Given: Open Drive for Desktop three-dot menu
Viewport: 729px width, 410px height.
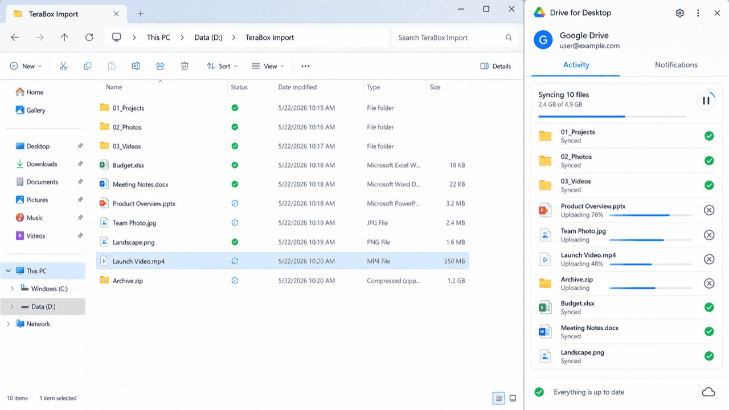Looking at the screenshot, I should coord(698,13).
